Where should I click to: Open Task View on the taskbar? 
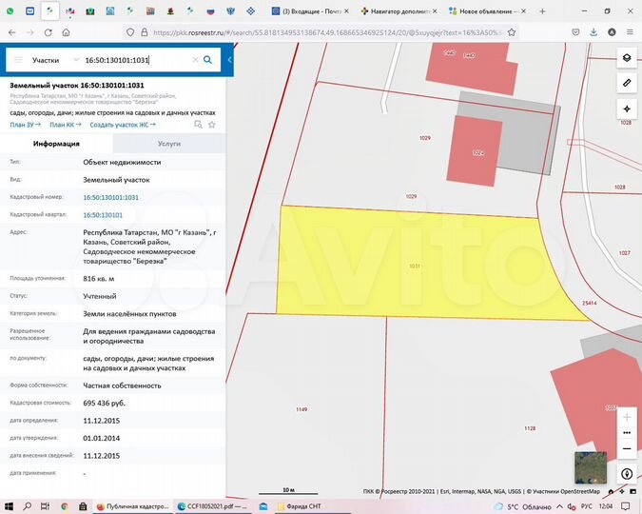point(46,506)
